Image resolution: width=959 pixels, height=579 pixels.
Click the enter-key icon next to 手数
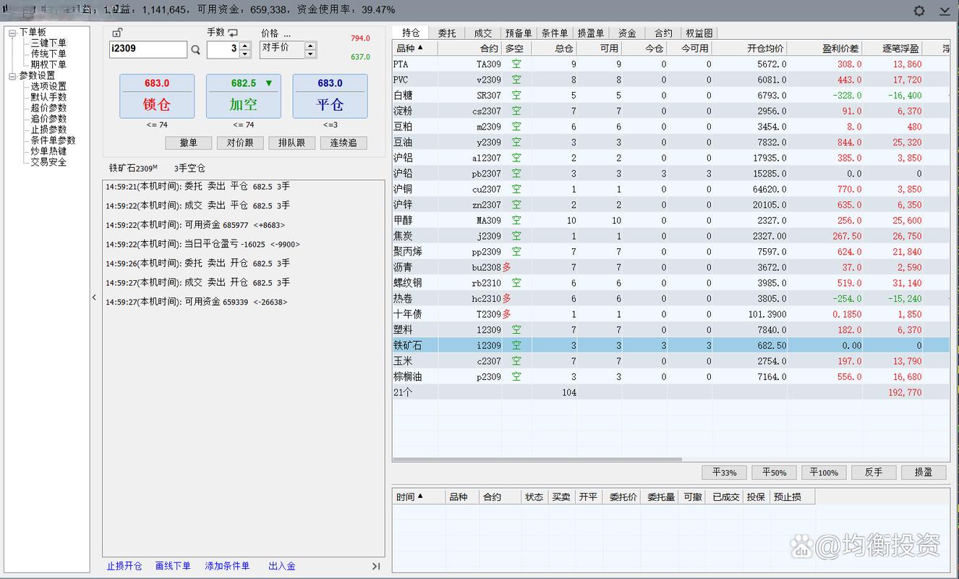(233, 33)
